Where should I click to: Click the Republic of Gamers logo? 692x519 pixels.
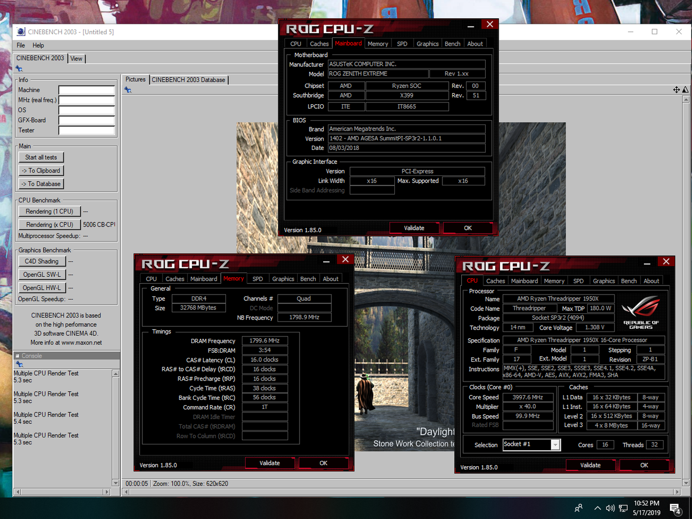coord(641,312)
